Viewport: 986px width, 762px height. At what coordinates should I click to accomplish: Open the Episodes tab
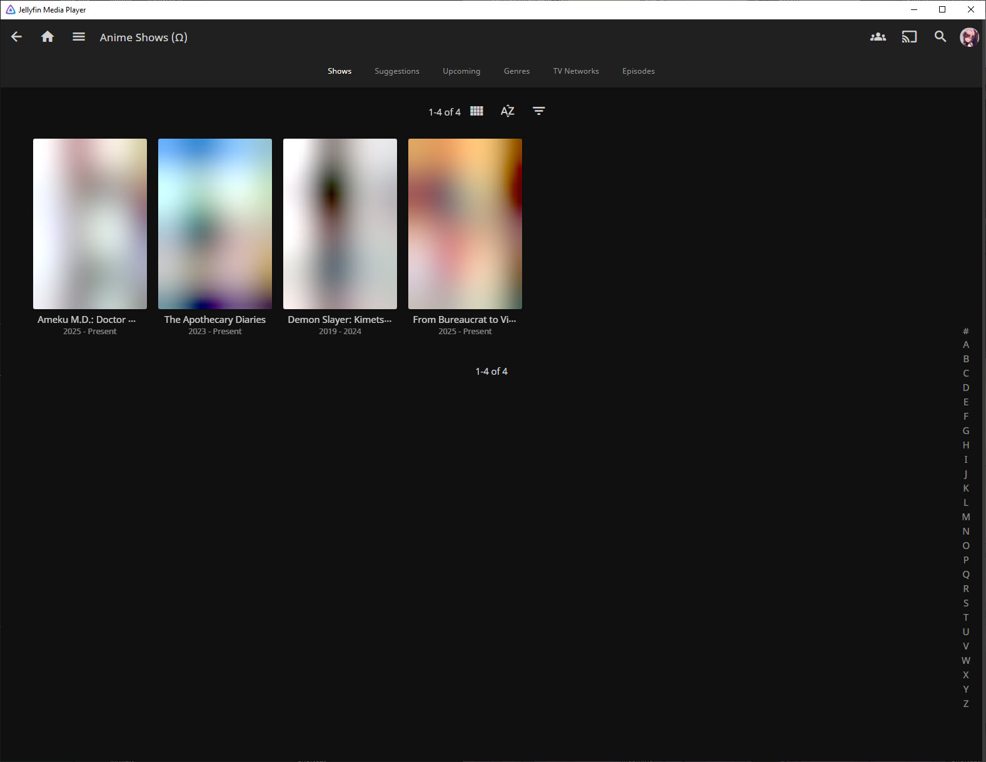638,71
